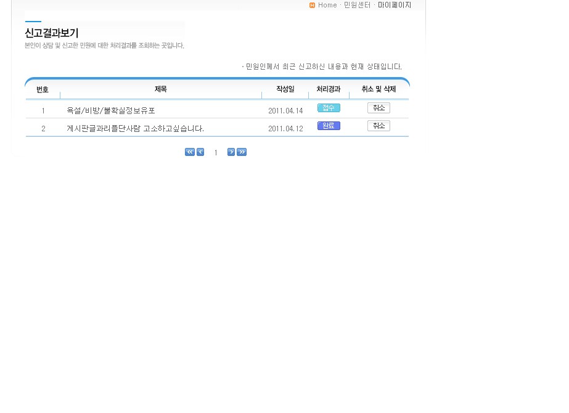
Task: Click the orange Home icon
Action: coord(313,6)
